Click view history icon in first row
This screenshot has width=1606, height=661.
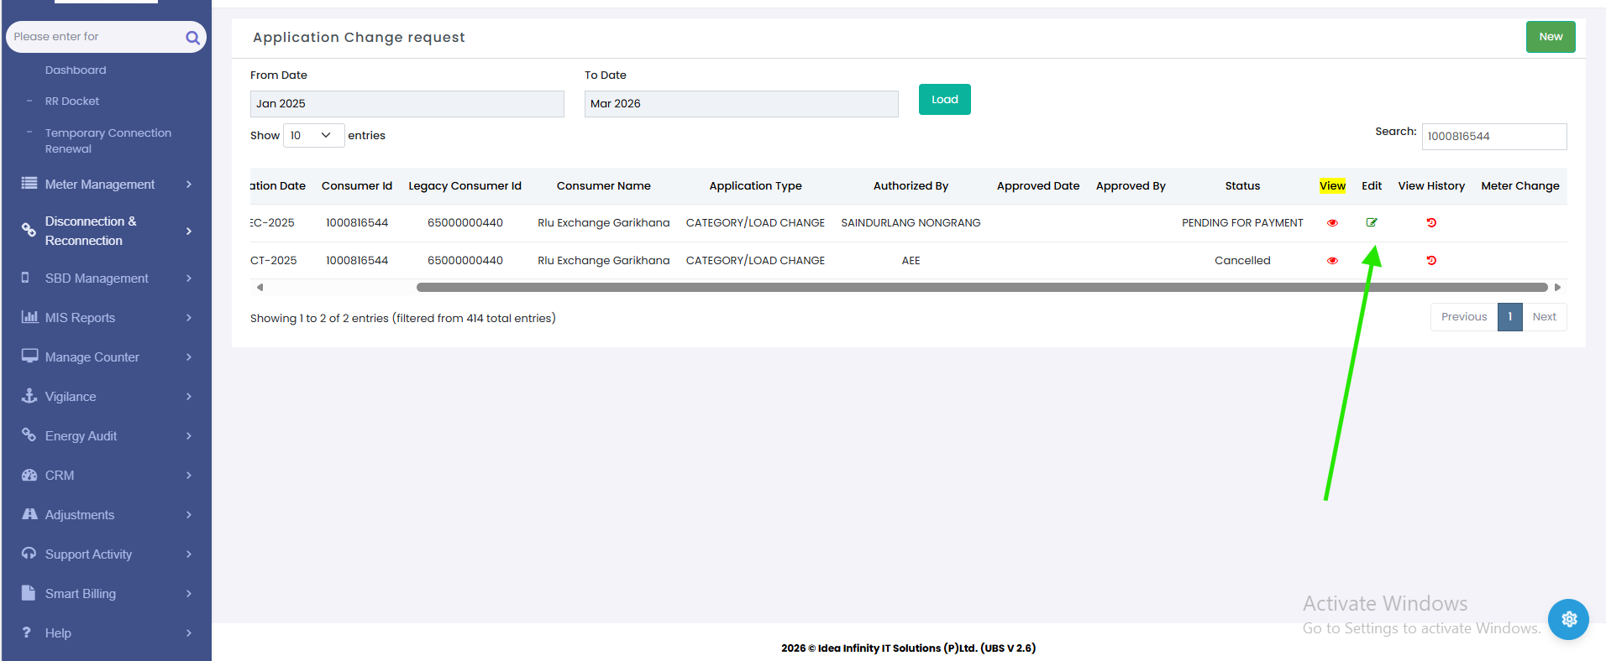click(1431, 222)
